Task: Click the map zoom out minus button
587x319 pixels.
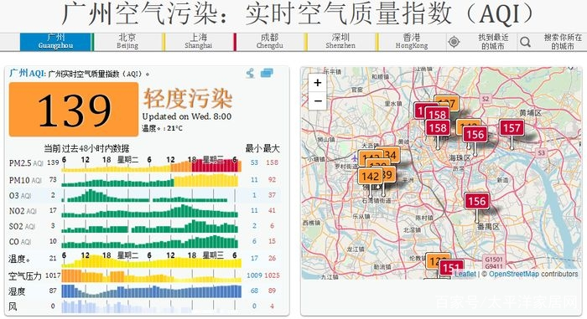Action: point(318,101)
